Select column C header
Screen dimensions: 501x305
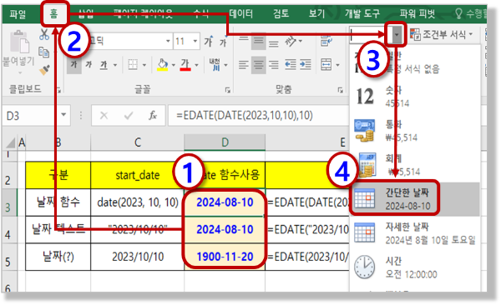138,142
